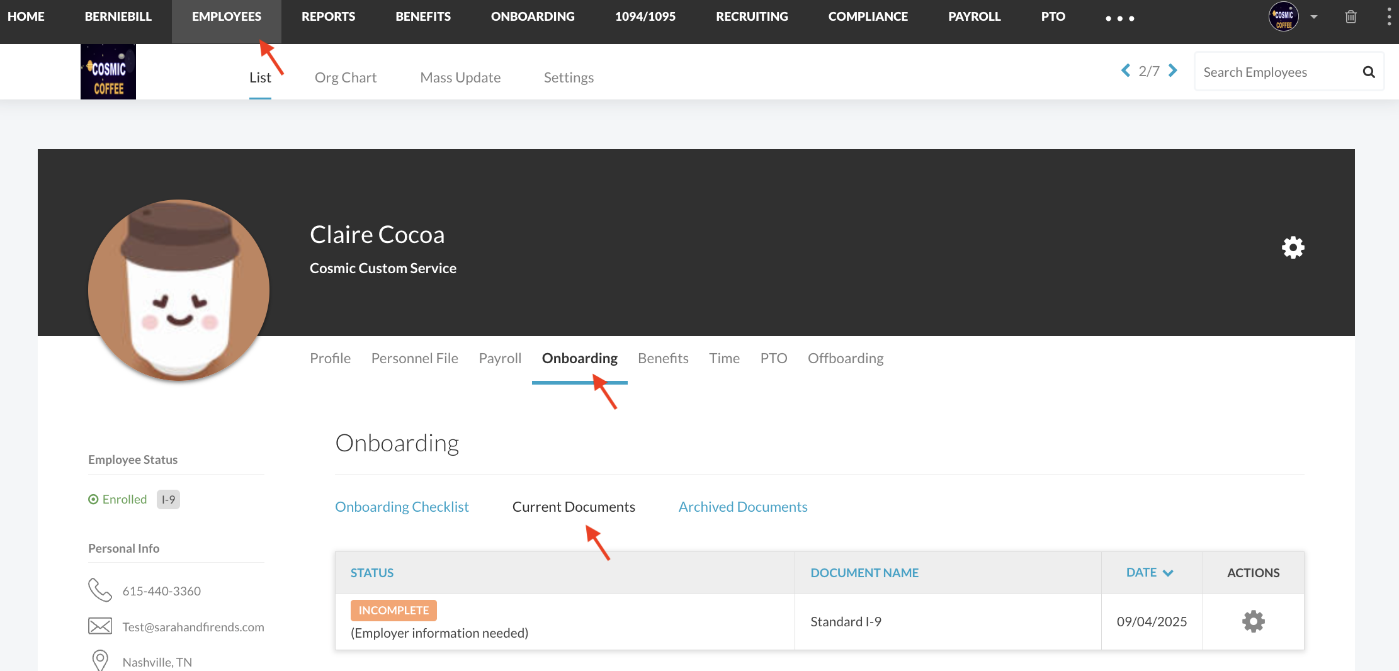Screen dimensions: 1399x671
Task: Open the employee Payroll tab
Action: [x=500, y=358]
